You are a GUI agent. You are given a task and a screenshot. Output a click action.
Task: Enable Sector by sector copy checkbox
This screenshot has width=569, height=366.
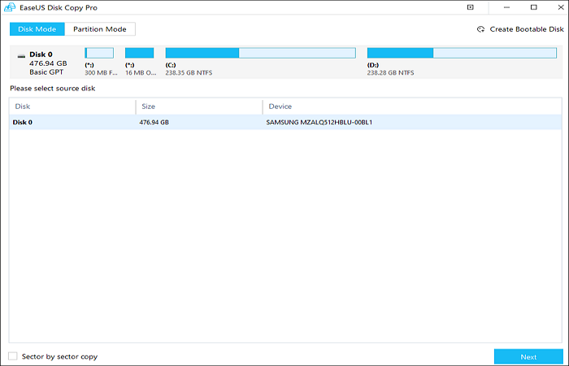tap(13, 356)
